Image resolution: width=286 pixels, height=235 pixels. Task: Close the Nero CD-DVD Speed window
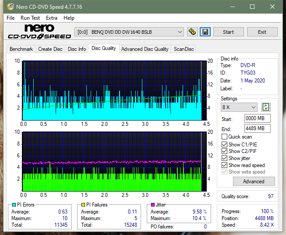pyautogui.click(x=272, y=7)
